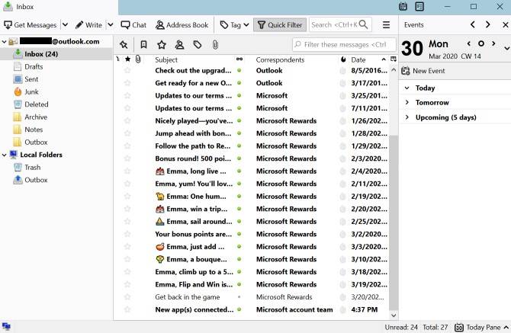Expand the Tomorrow events section
The image size is (511, 333).
(407, 103)
